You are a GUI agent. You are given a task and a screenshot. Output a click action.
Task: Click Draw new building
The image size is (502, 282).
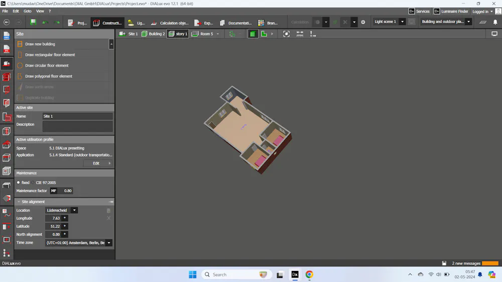click(x=40, y=44)
